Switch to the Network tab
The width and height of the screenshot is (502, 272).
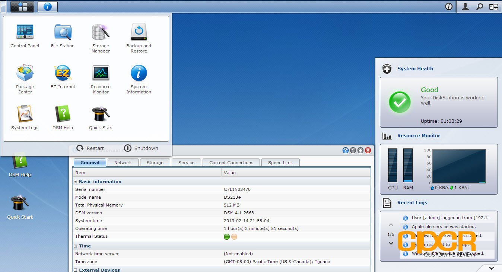tap(123, 163)
